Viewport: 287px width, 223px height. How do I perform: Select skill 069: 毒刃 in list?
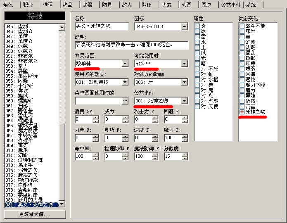pos(31,145)
